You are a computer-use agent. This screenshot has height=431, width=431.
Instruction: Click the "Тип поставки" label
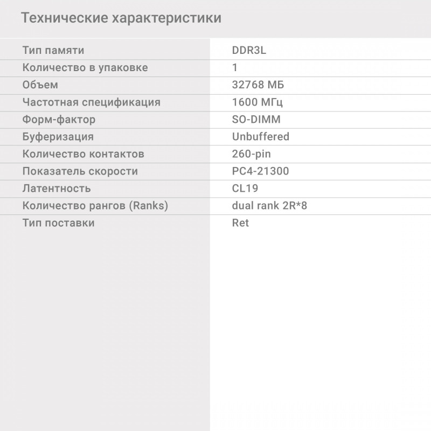(x=58, y=223)
